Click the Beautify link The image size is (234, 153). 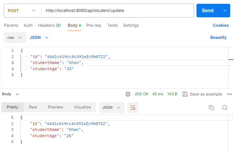click(x=218, y=37)
